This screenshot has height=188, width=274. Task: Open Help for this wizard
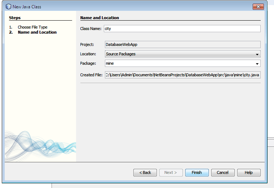(249, 172)
